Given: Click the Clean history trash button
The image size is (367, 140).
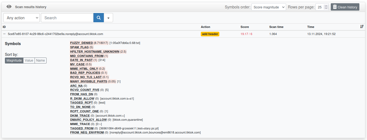Looking at the screenshot, I should (345, 7).
